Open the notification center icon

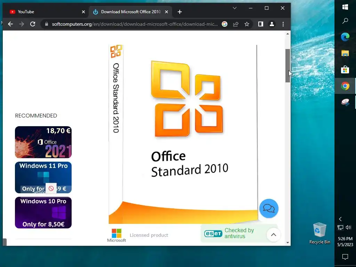coord(345,257)
